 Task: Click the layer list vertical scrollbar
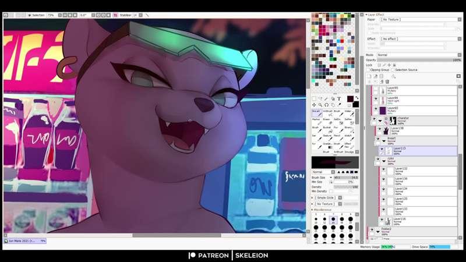tap(460, 171)
